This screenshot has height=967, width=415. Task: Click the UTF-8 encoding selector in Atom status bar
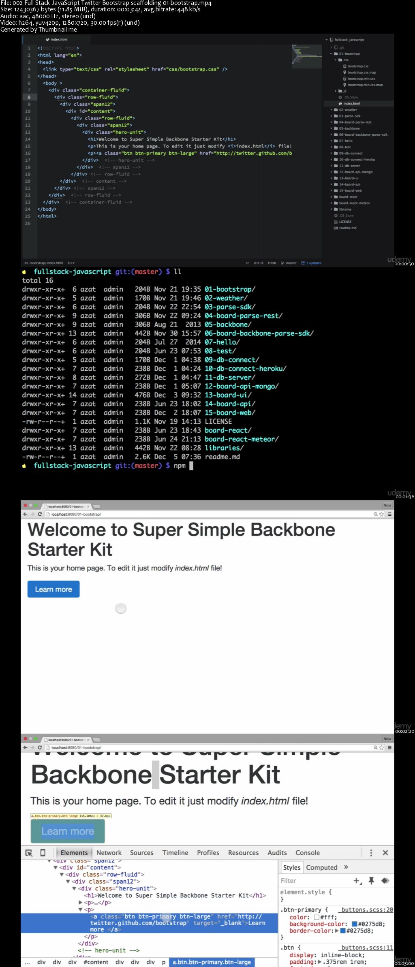tap(259, 263)
